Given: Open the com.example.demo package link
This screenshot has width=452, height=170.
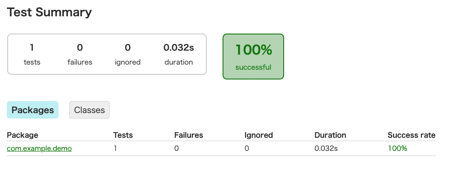Looking at the screenshot, I should [39, 148].
